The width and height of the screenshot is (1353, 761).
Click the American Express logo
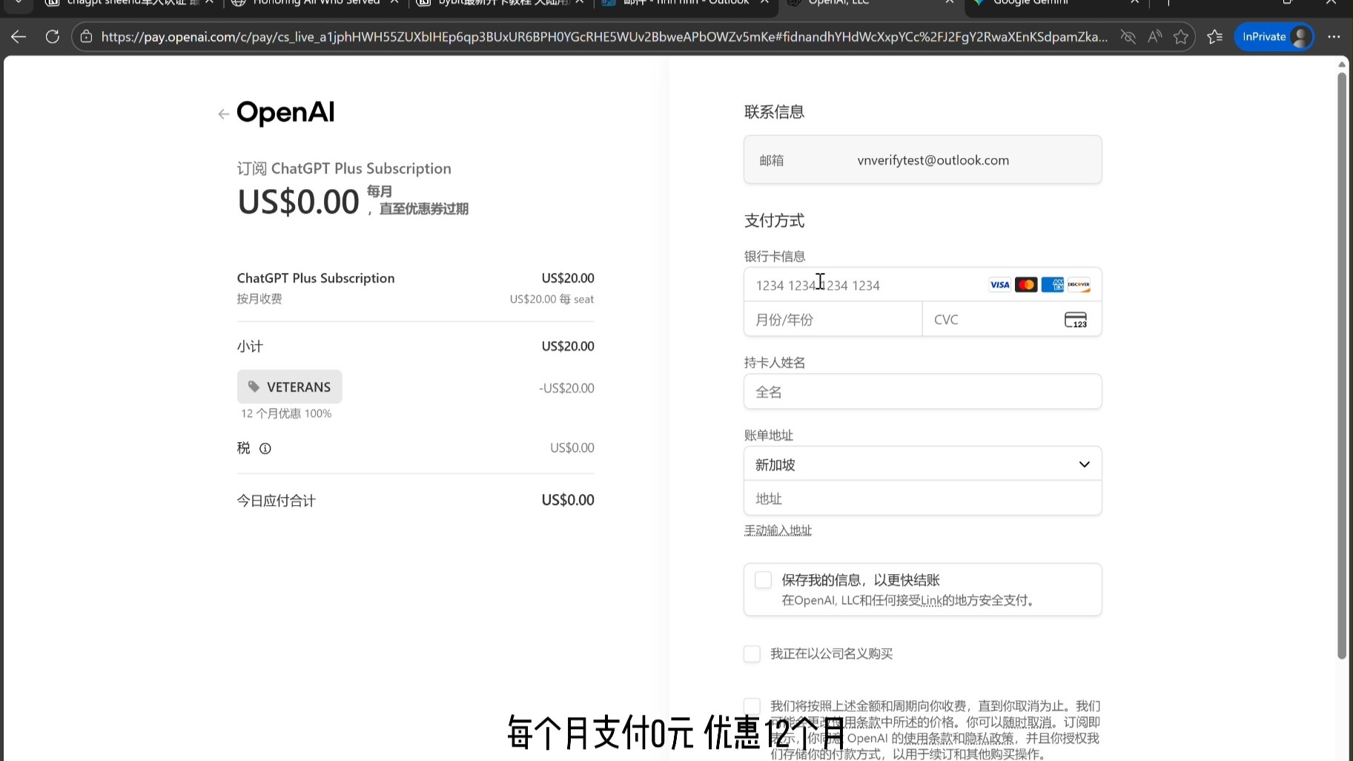click(x=1052, y=285)
